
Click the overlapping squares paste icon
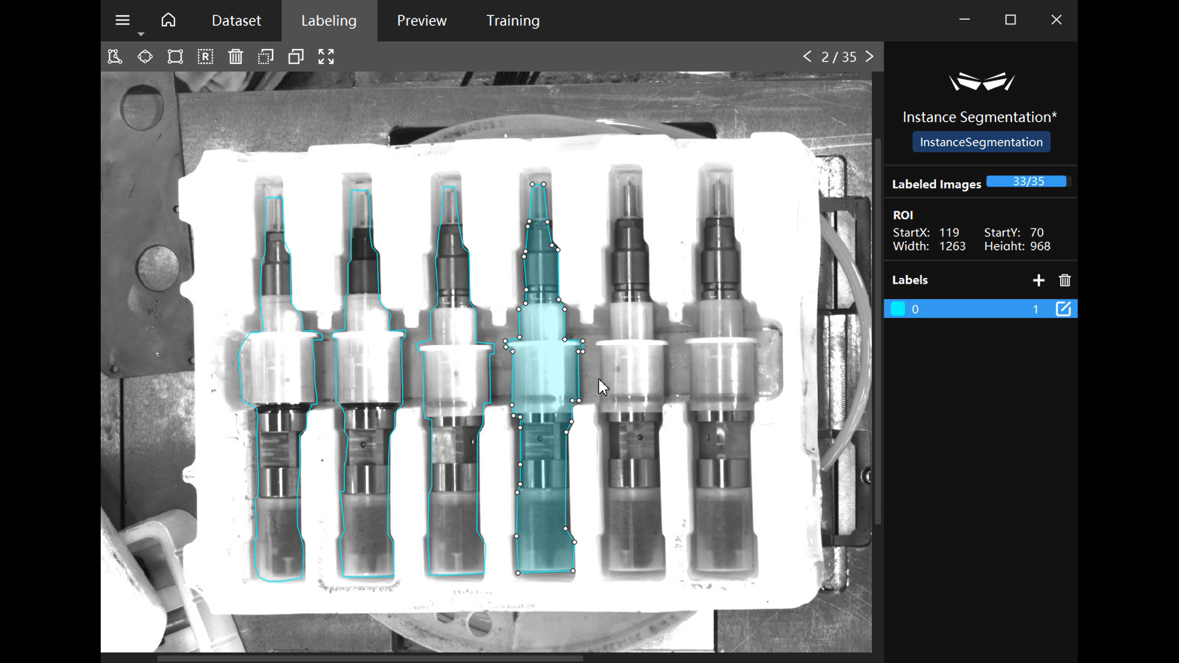coord(296,57)
